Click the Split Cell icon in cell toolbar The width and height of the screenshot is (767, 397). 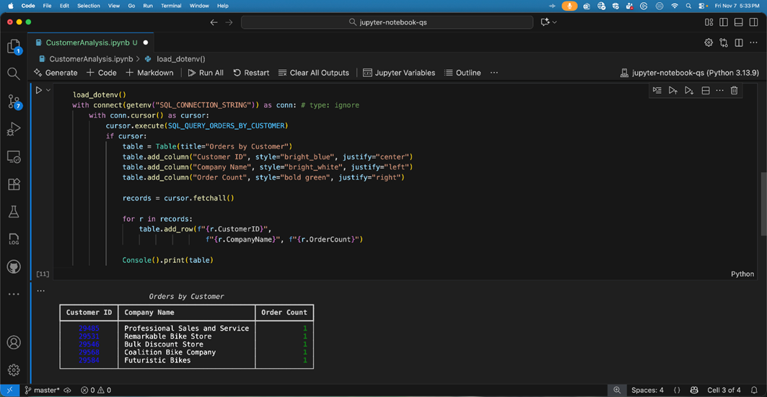point(706,91)
